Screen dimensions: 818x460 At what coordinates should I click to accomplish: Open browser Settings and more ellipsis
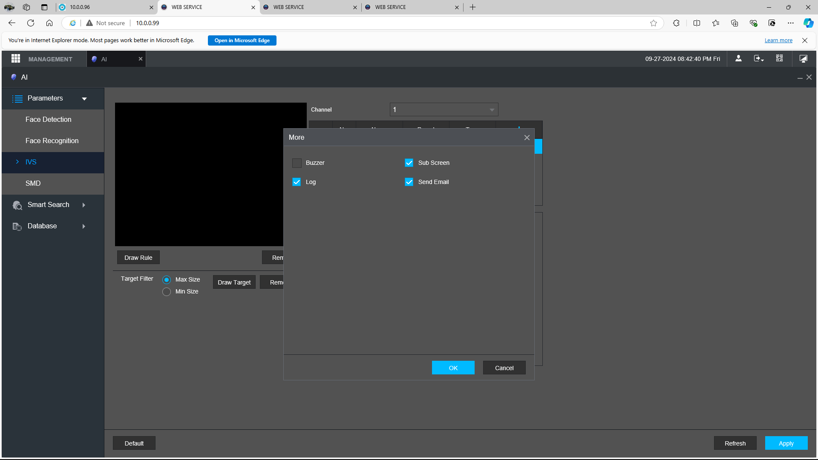[x=791, y=23]
